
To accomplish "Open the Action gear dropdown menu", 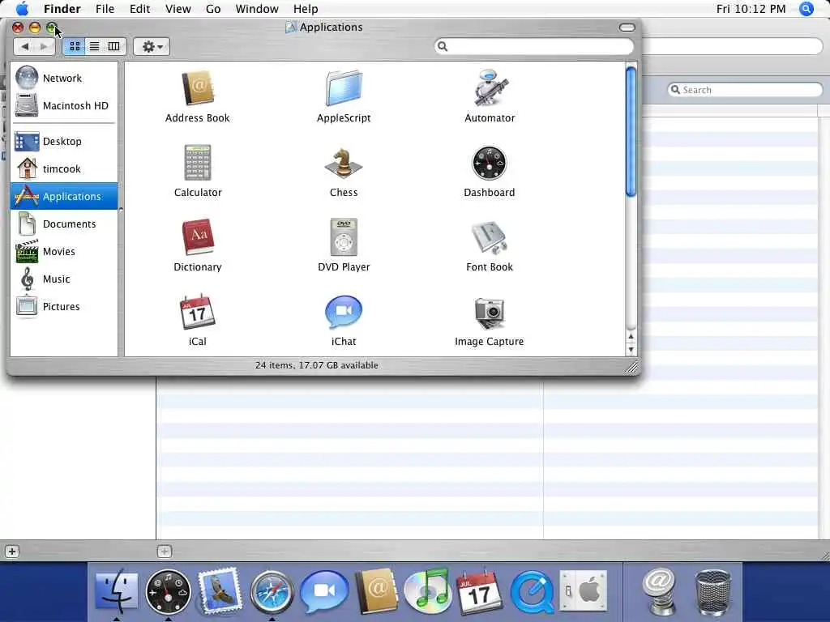I will [152, 46].
